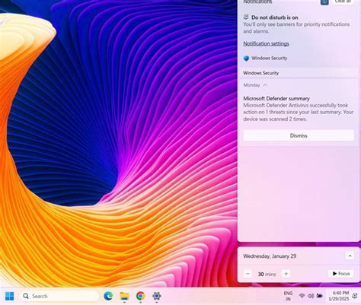
Task: Click the do not disturb bell in tray
Action: pyautogui.click(x=355, y=296)
